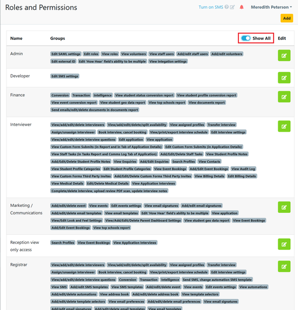Screen dimensions: 298x310
Task: Click the View roles tag
Action: (110, 54)
